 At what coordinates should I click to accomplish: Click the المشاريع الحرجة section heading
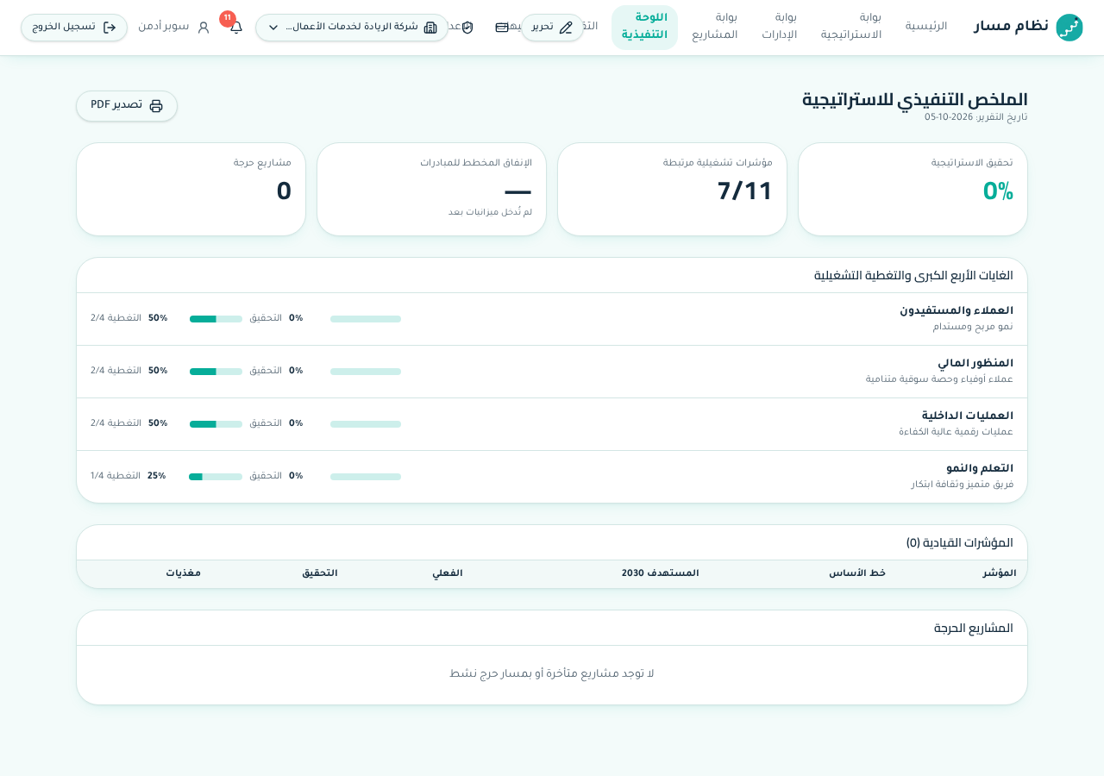tap(974, 629)
